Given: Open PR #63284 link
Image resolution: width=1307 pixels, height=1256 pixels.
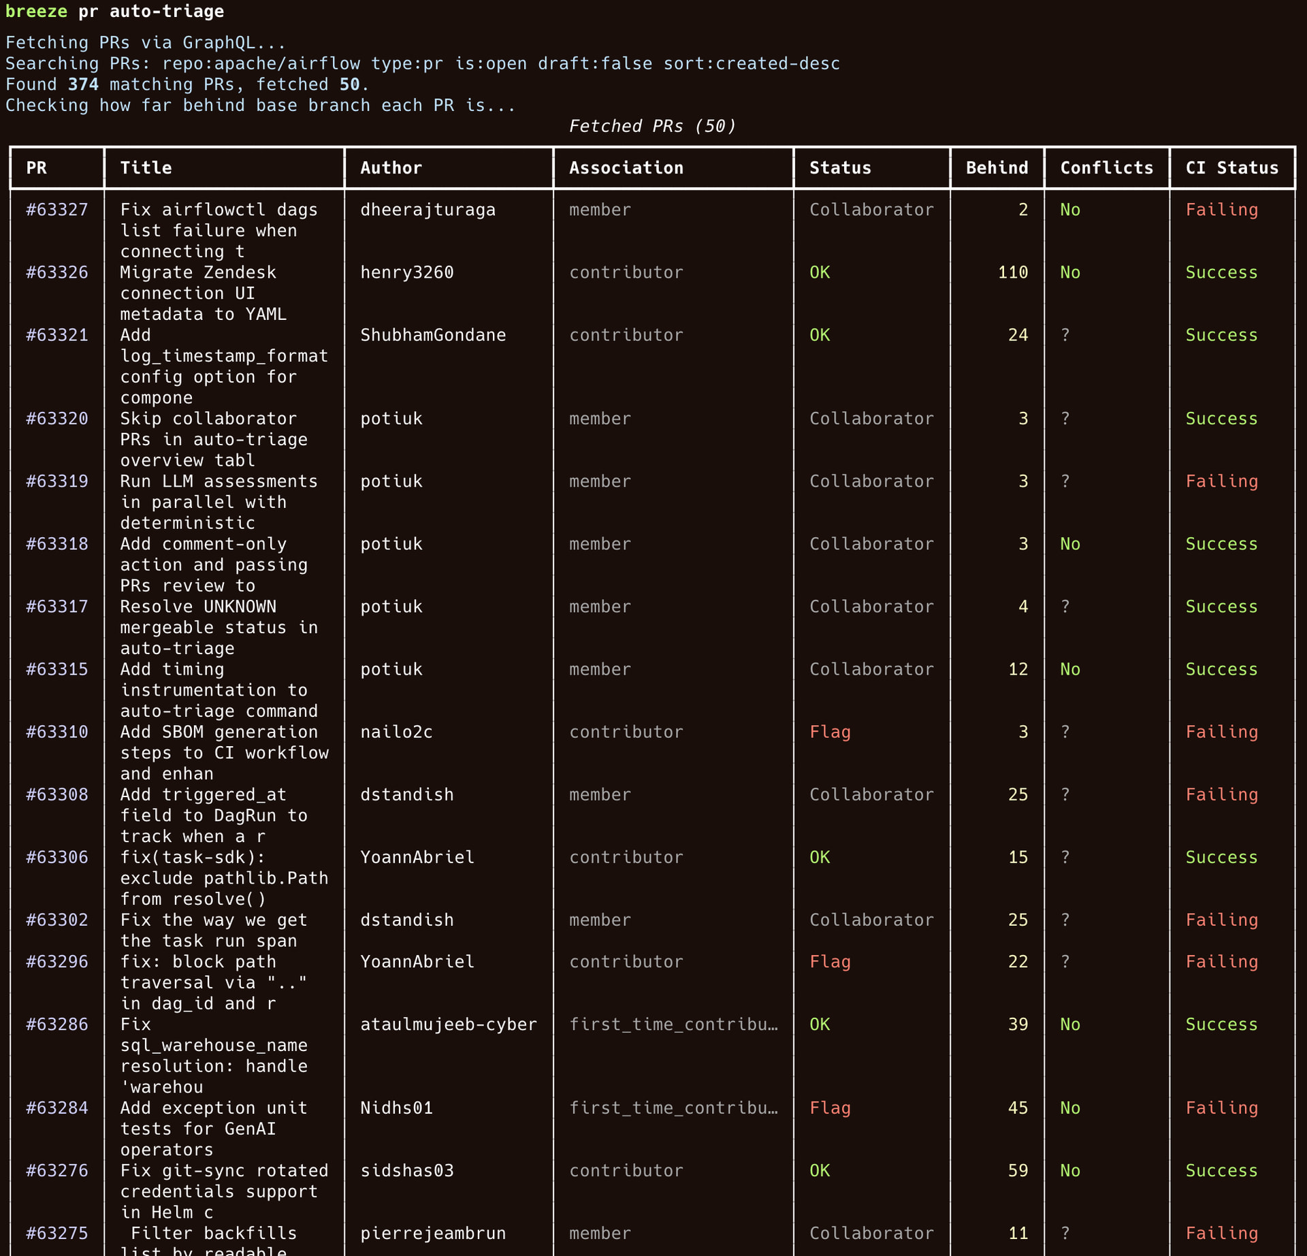Looking at the screenshot, I should (57, 1108).
